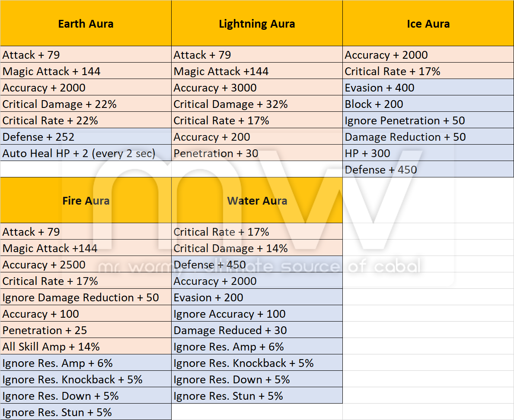Select the Fire Aura header cell
Image resolution: width=514 pixels, height=420 pixels.
pos(86,200)
